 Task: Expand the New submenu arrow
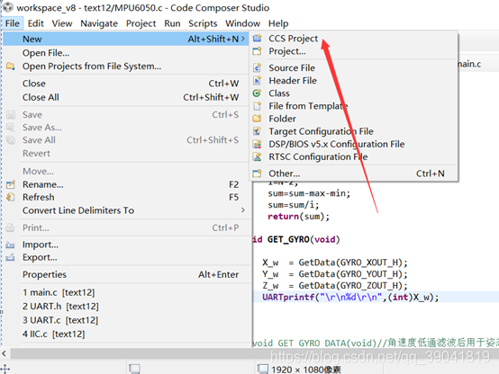coord(243,39)
